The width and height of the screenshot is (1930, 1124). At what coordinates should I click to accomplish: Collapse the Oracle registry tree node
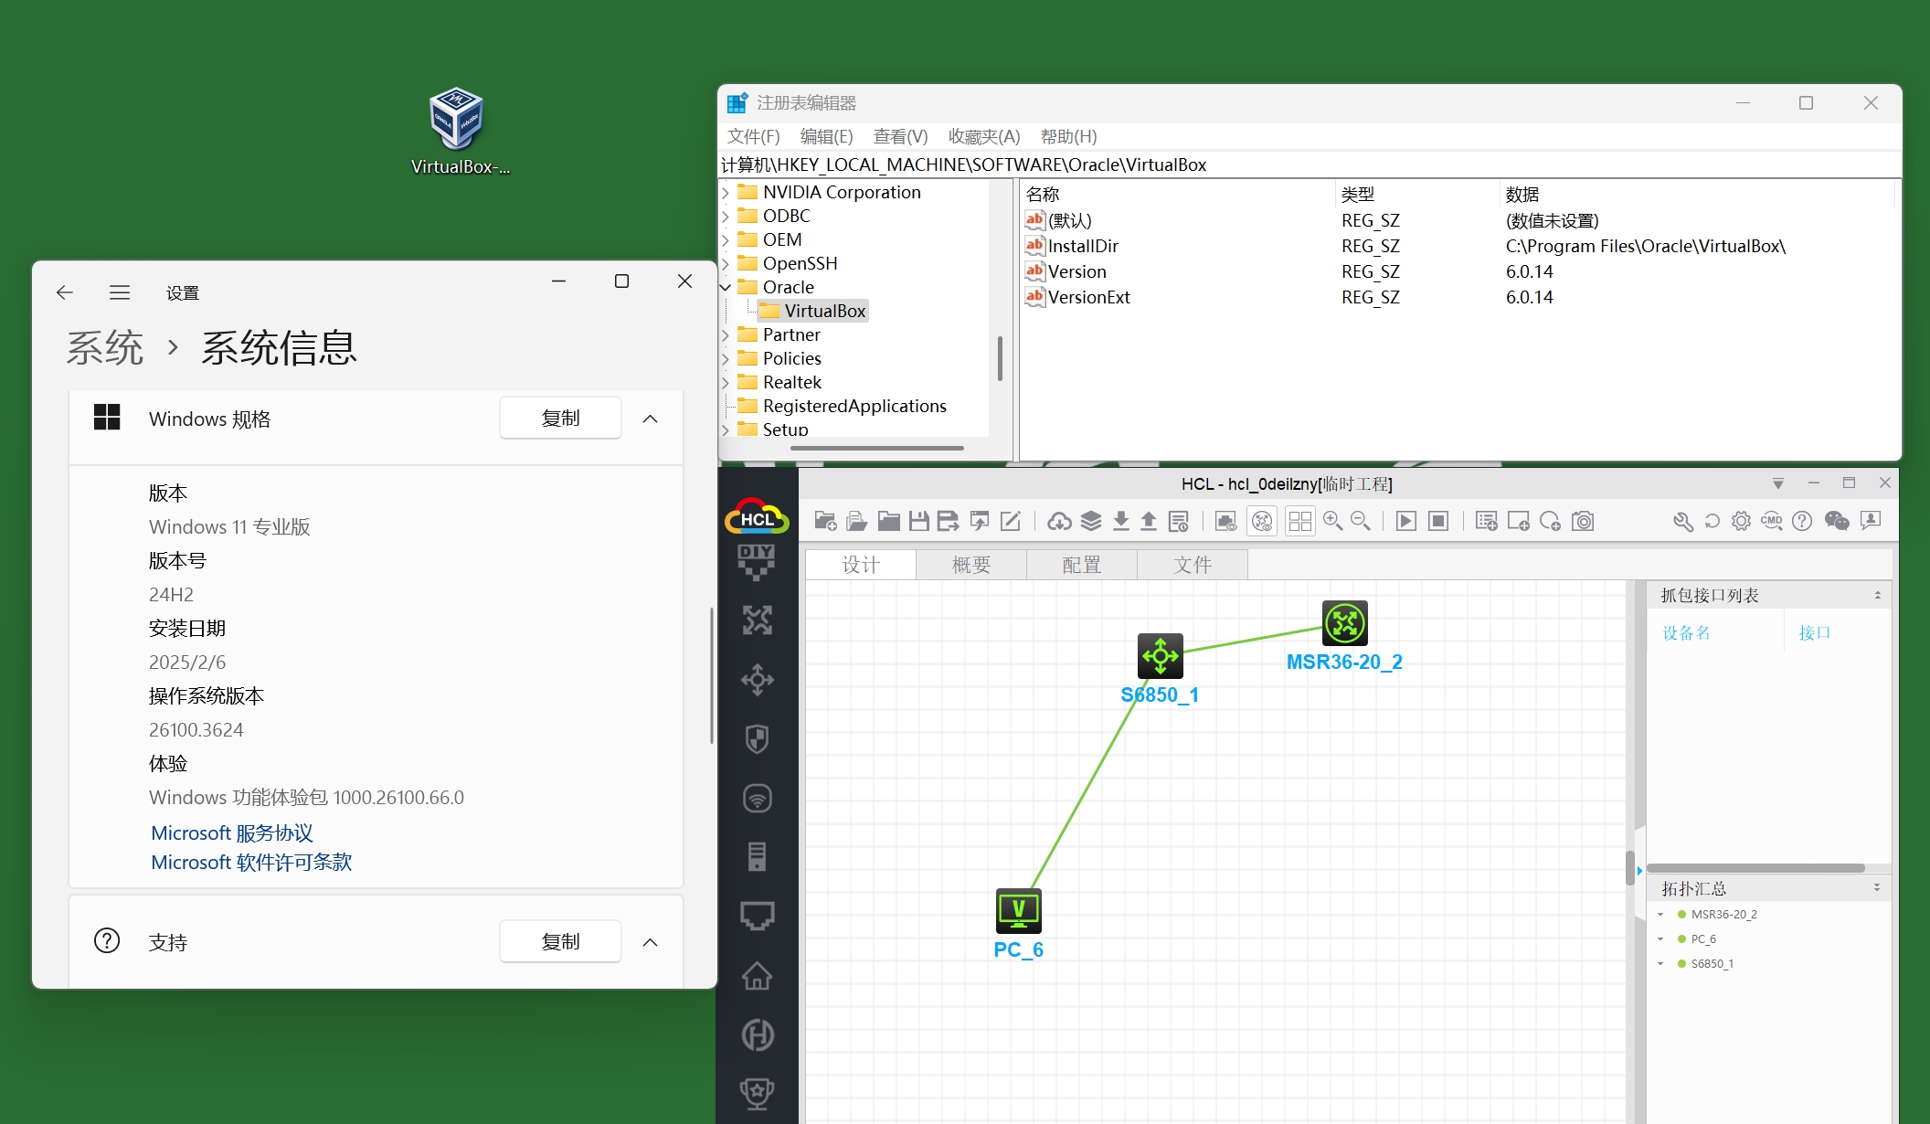pos(726,287)
